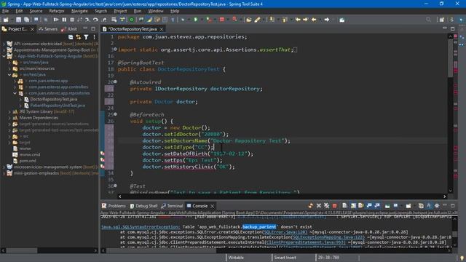466x262 pixels.
Task: Click the Save icon in the toolbar
Action: (x=18, y=20)
